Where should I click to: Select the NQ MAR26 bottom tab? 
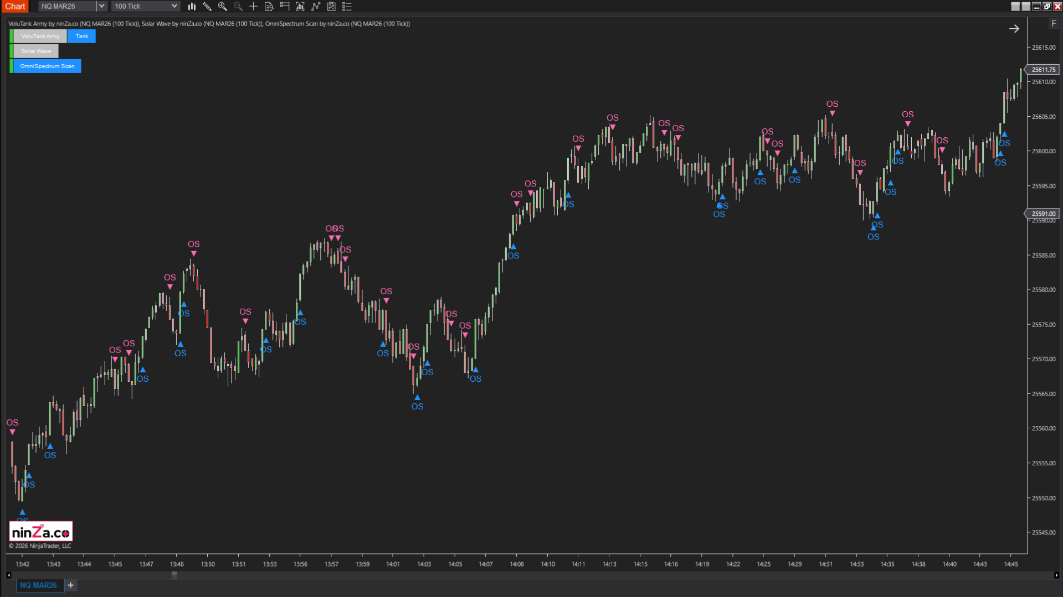pyautogui.click(x=39, y=585)
